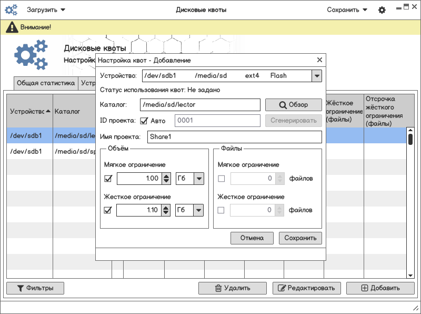Click the Имя проекта text field

coord(234,137)
